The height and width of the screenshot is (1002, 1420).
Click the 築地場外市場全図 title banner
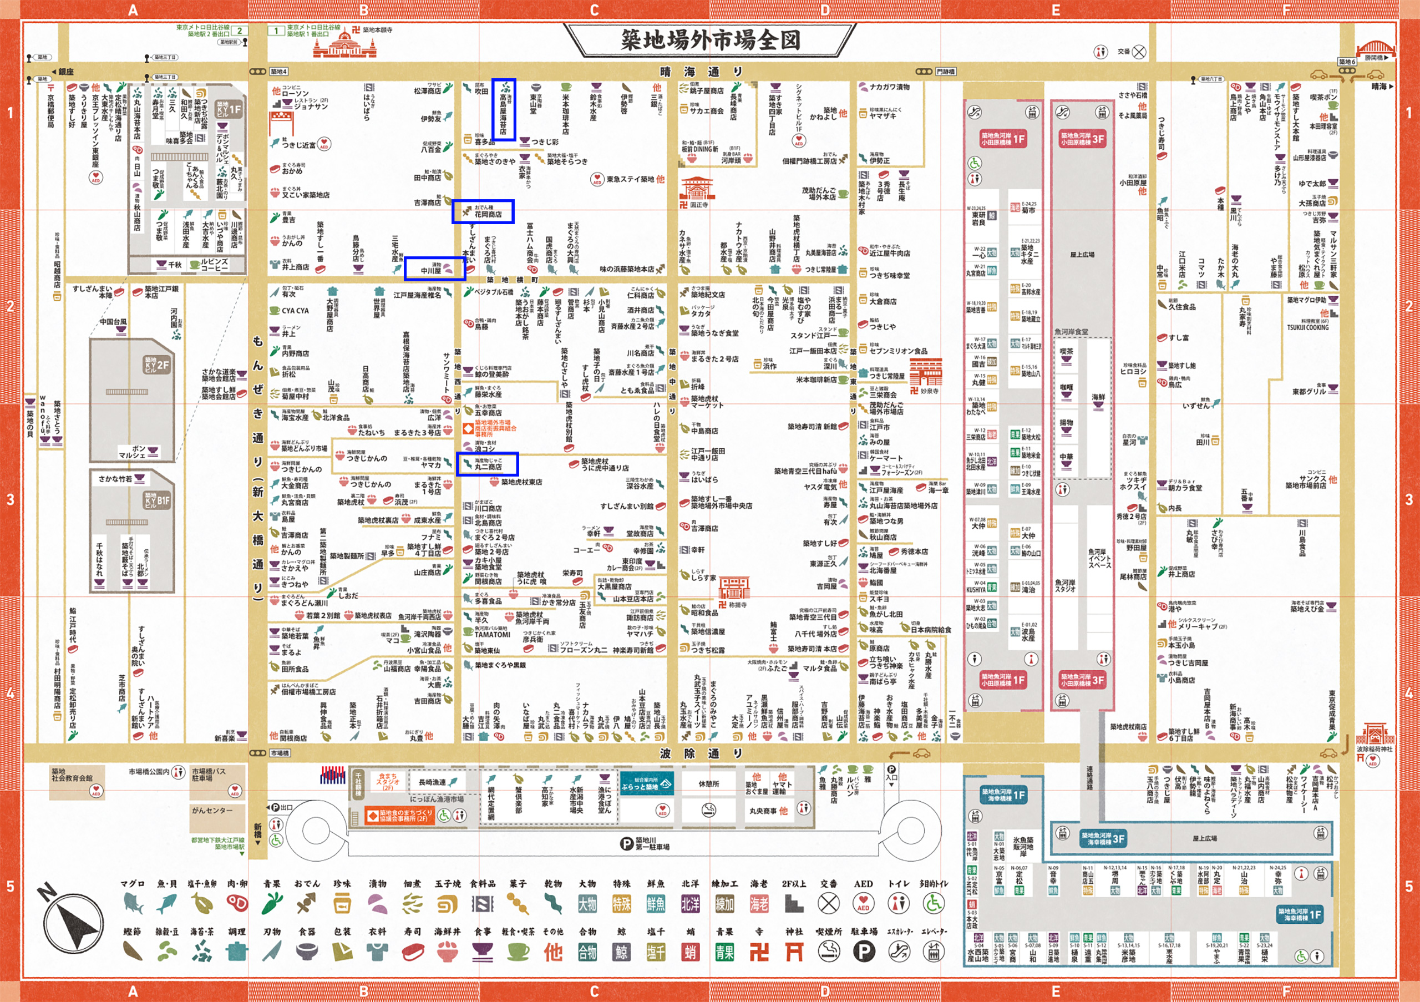pos(711,38)
